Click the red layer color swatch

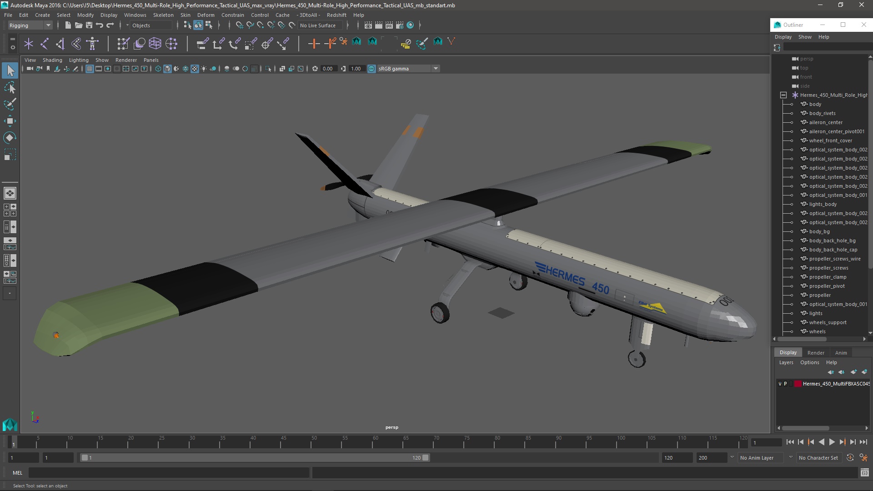(x=798, y=384)
